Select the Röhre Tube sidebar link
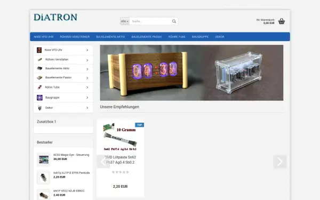This screenshot has height=200, width=320. tap(52, 87)
